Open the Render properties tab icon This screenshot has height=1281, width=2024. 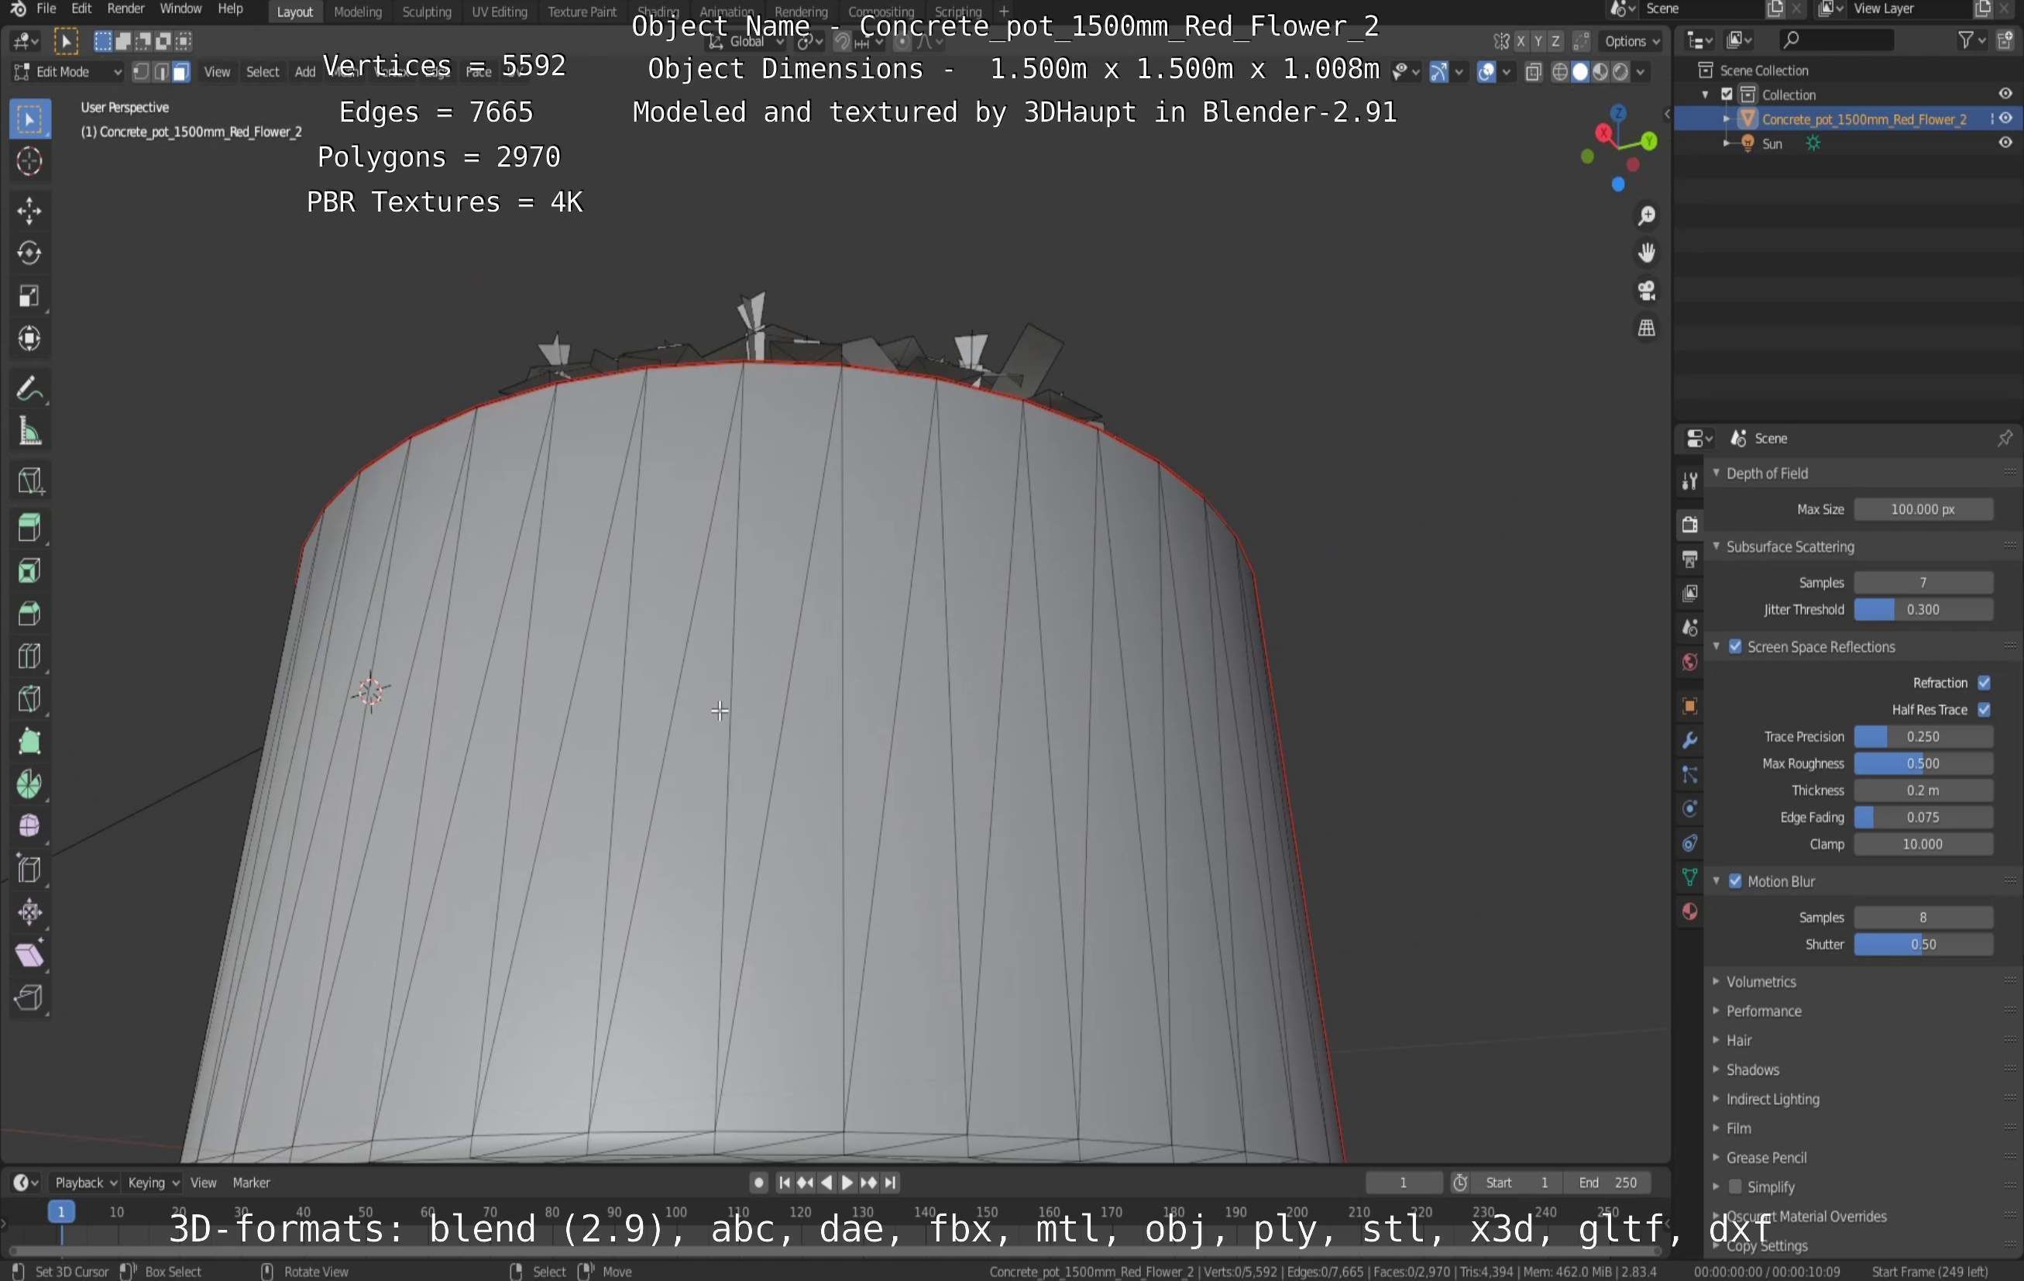pyautogui.click(x=1689, y=524)
